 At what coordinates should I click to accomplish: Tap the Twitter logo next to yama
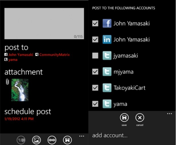click(107, 104)
